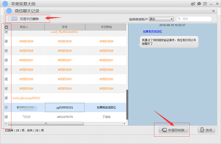The width and height of the screenshot is (221, 144).
Task: Uncheck the 未知好友88 row checkbox
Action: coord(6,51)
